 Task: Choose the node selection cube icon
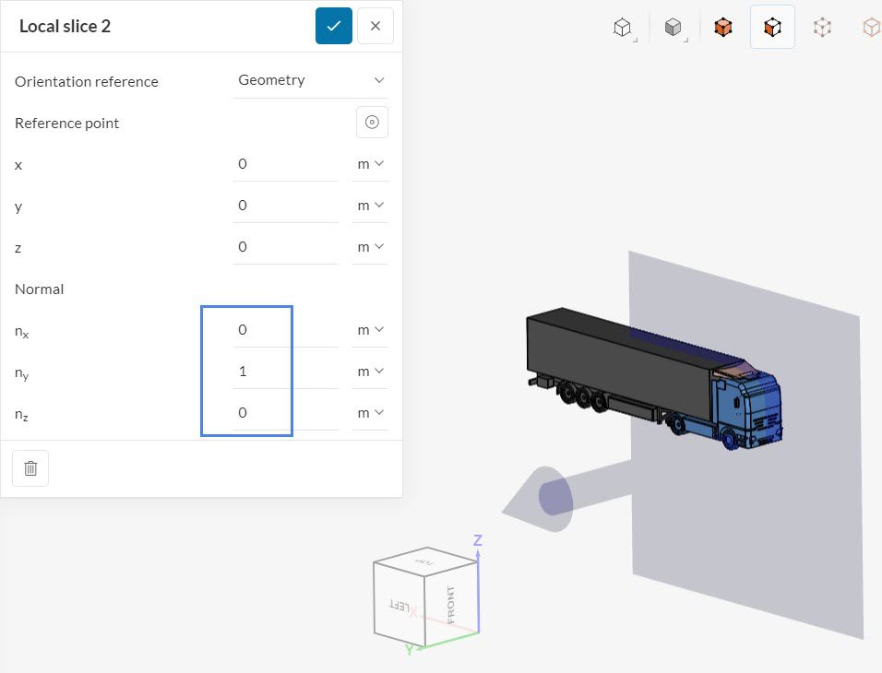(x=822, y=29)
